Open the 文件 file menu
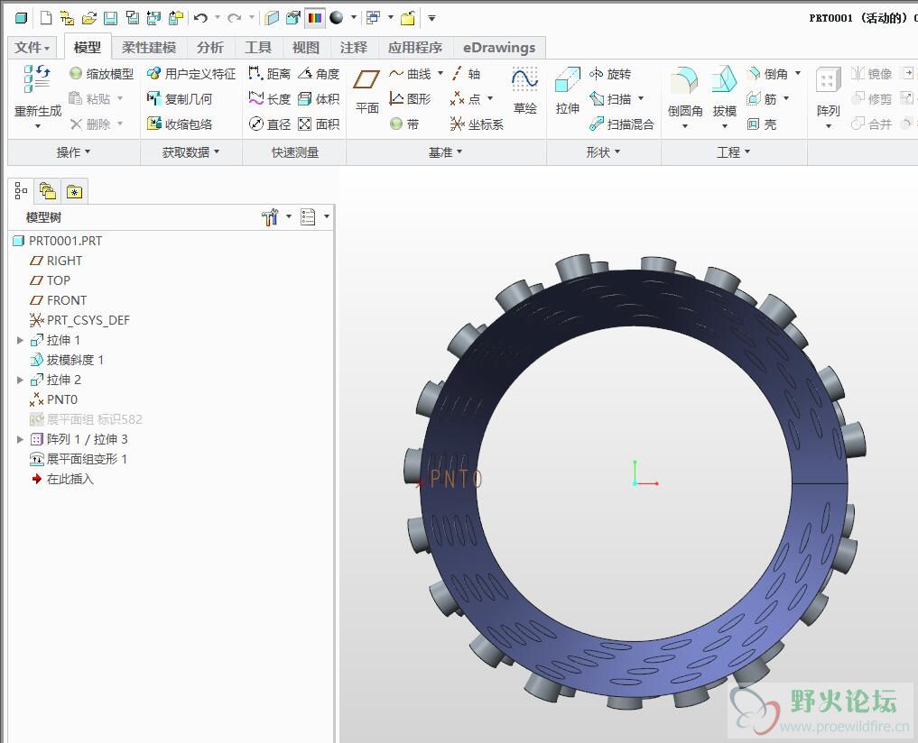The height and width of the screenshot is (743, 918). tap(32, 48)
